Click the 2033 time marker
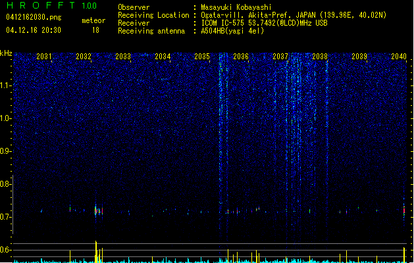 point(123,57)
